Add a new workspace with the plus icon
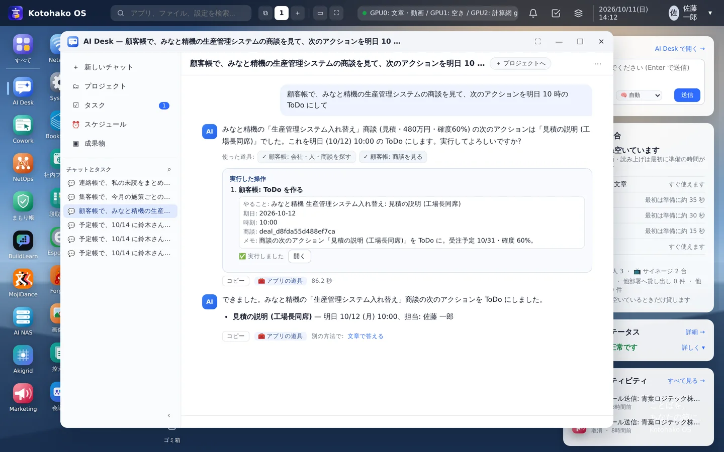724x452 pixels. click(x=298, y=13)
